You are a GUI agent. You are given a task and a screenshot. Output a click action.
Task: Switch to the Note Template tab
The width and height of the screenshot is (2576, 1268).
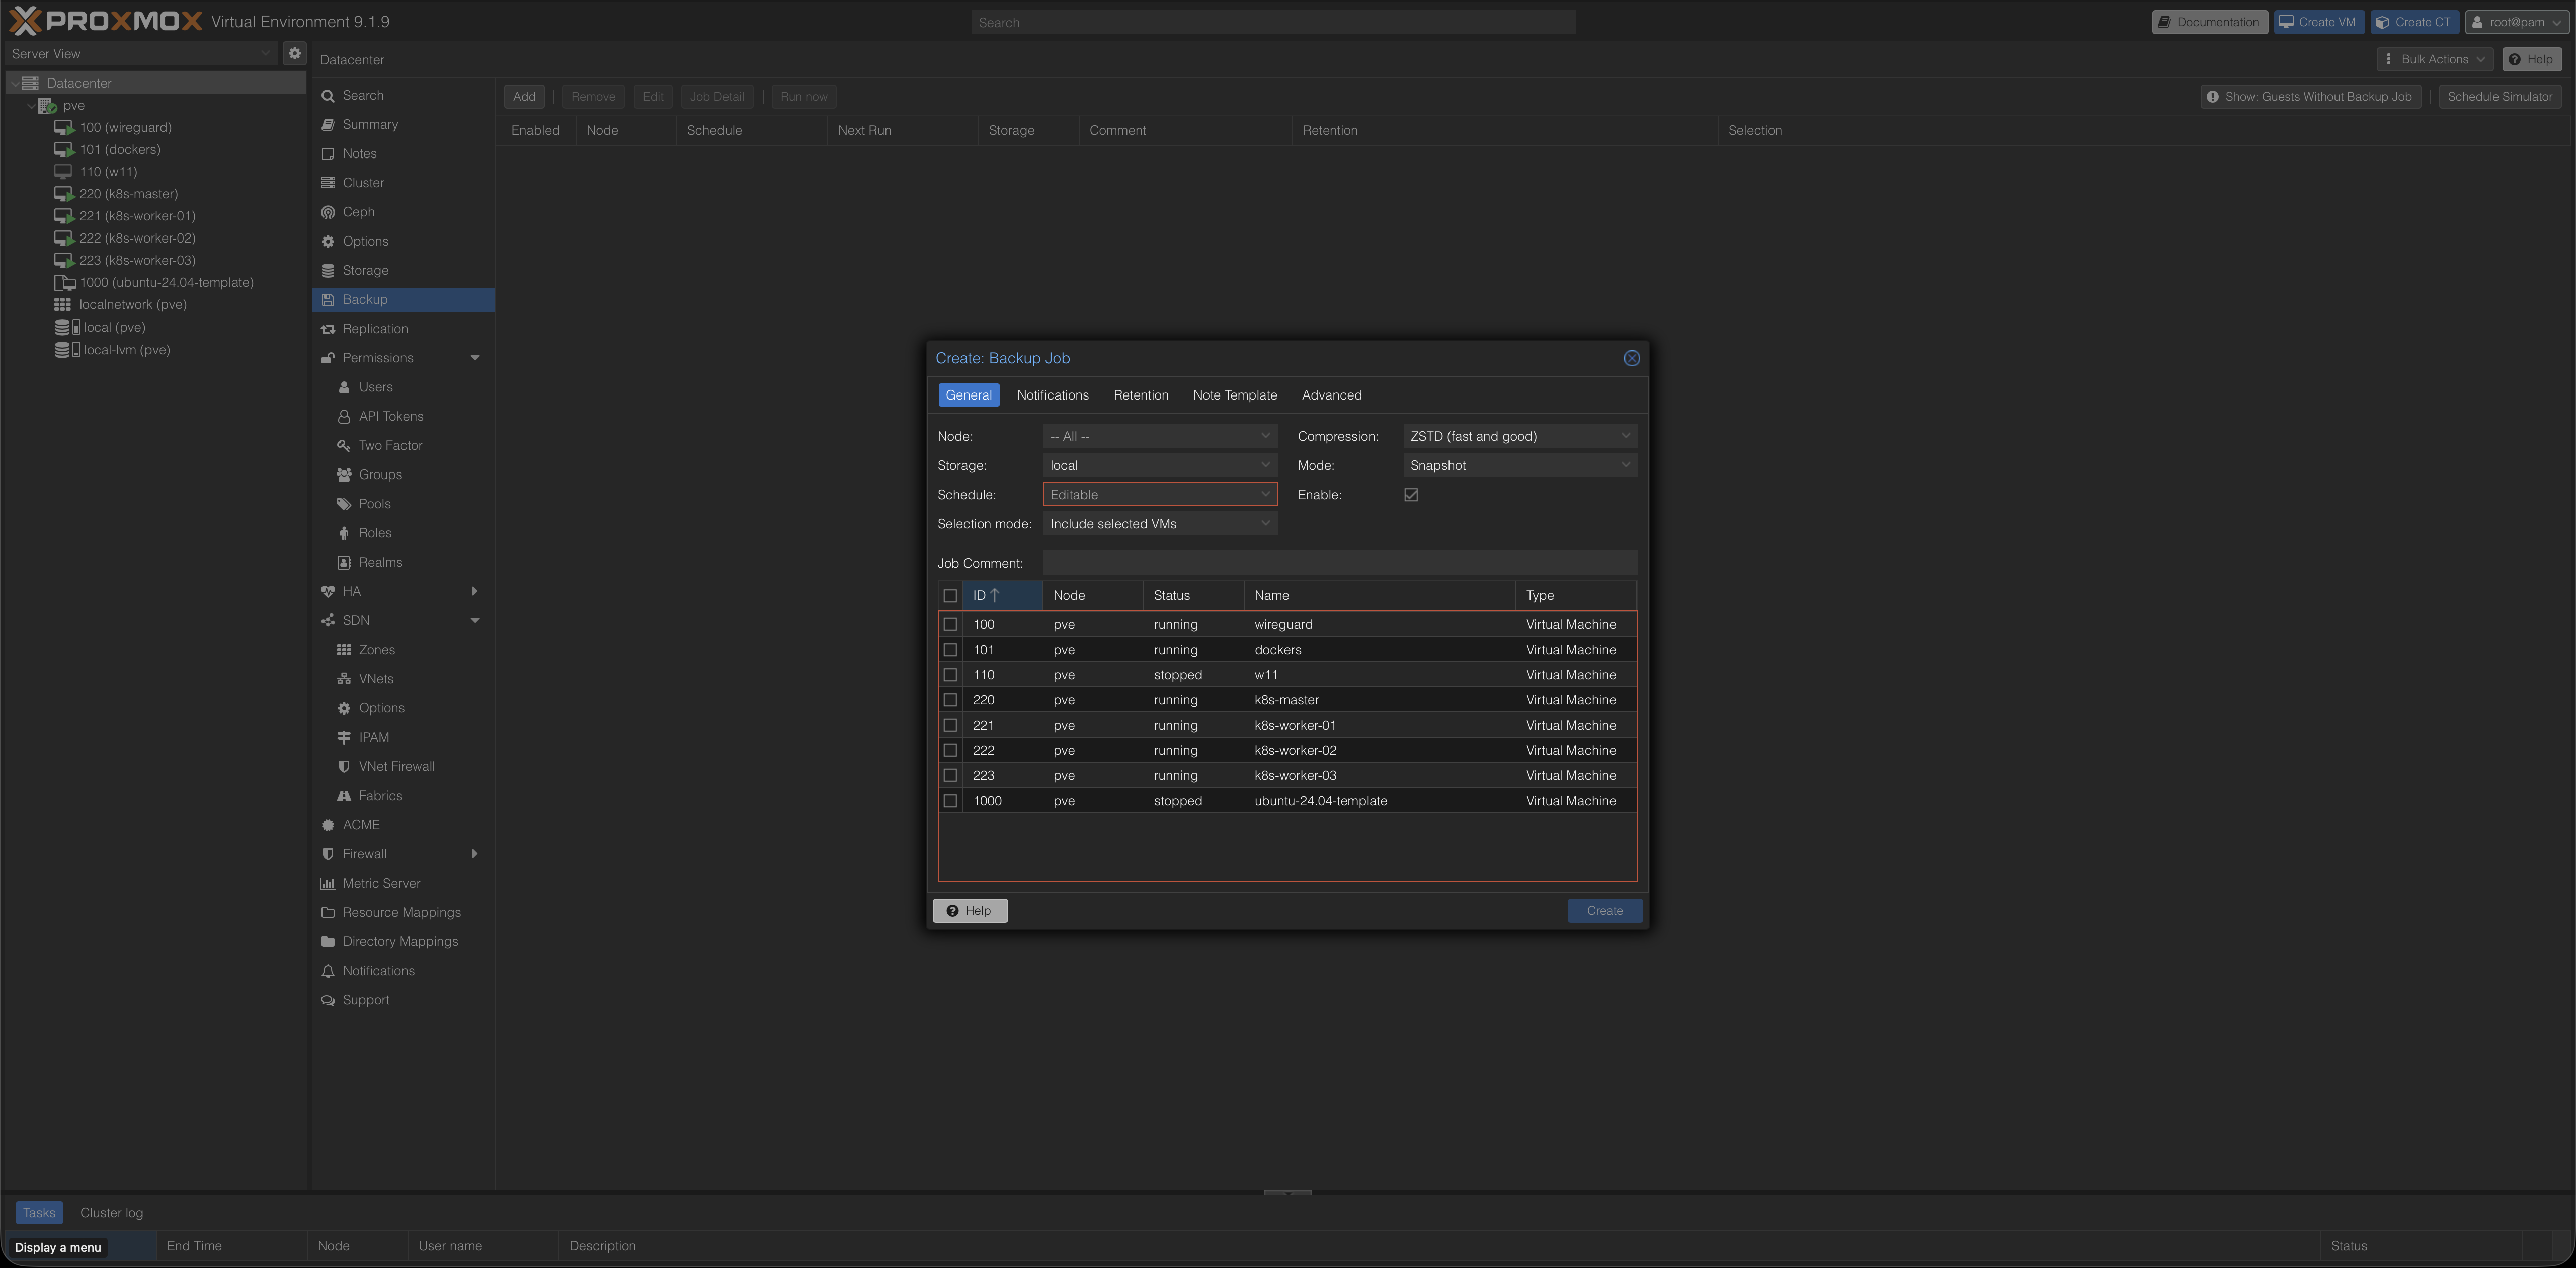[x=1235, y=395]
